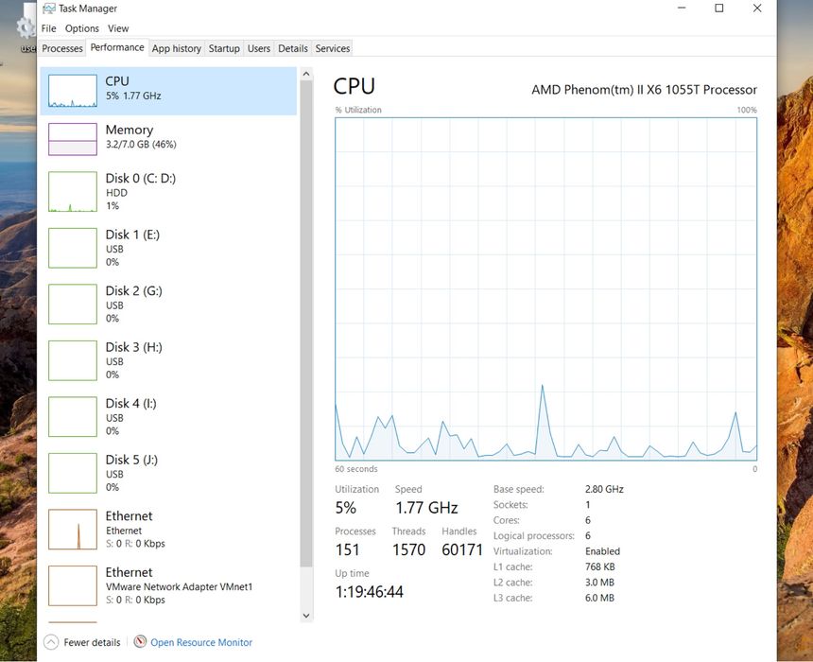813x662 pixels.
Task: Open the View menu
Action: click(118, 28)
